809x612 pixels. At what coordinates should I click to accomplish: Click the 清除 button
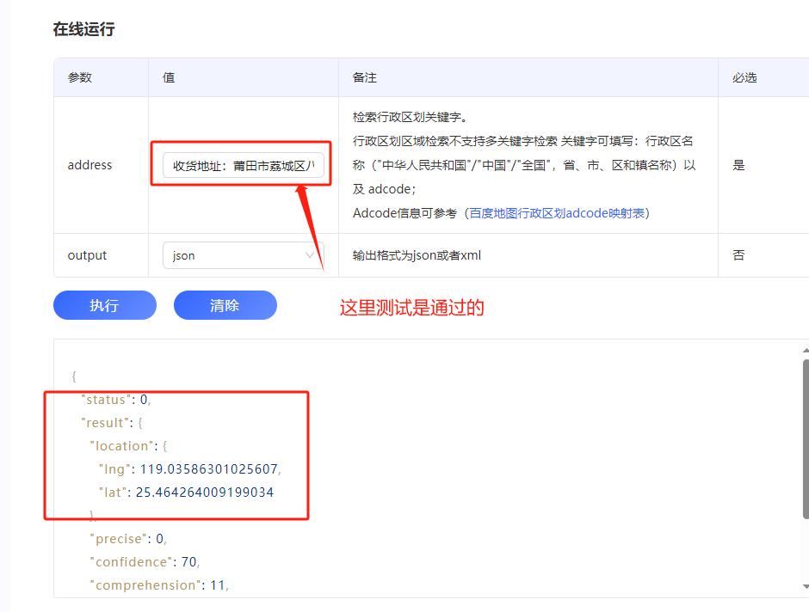tap(225, 305)
